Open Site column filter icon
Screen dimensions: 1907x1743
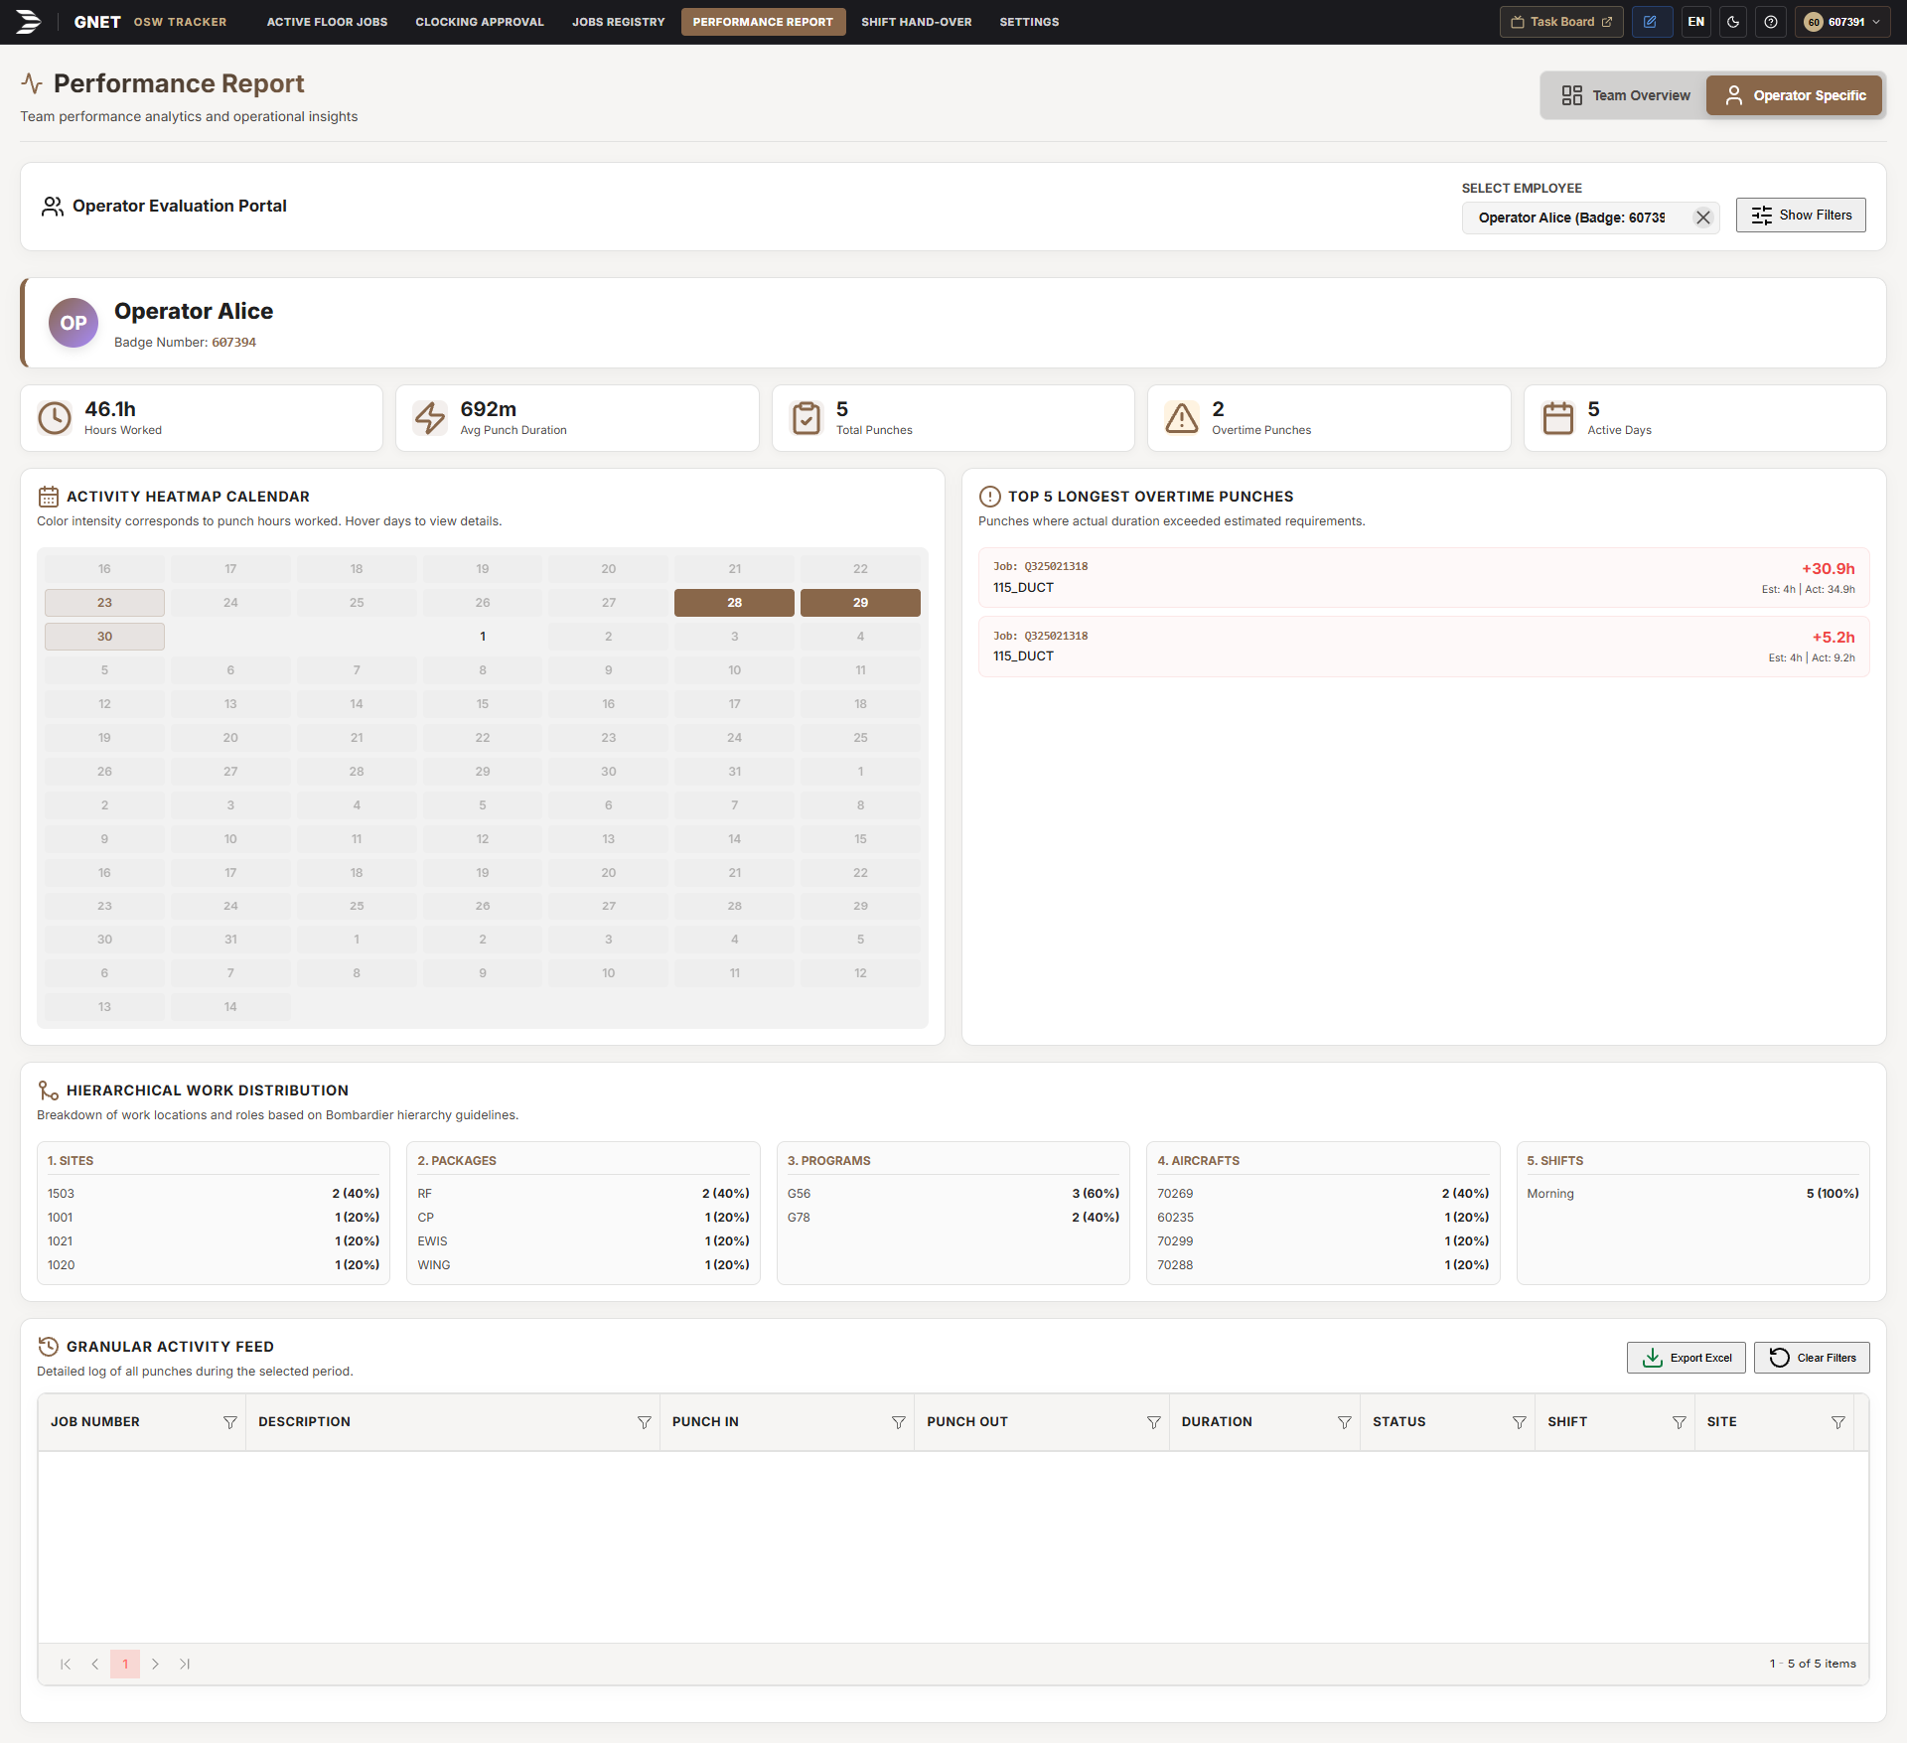(1838, 1422)
